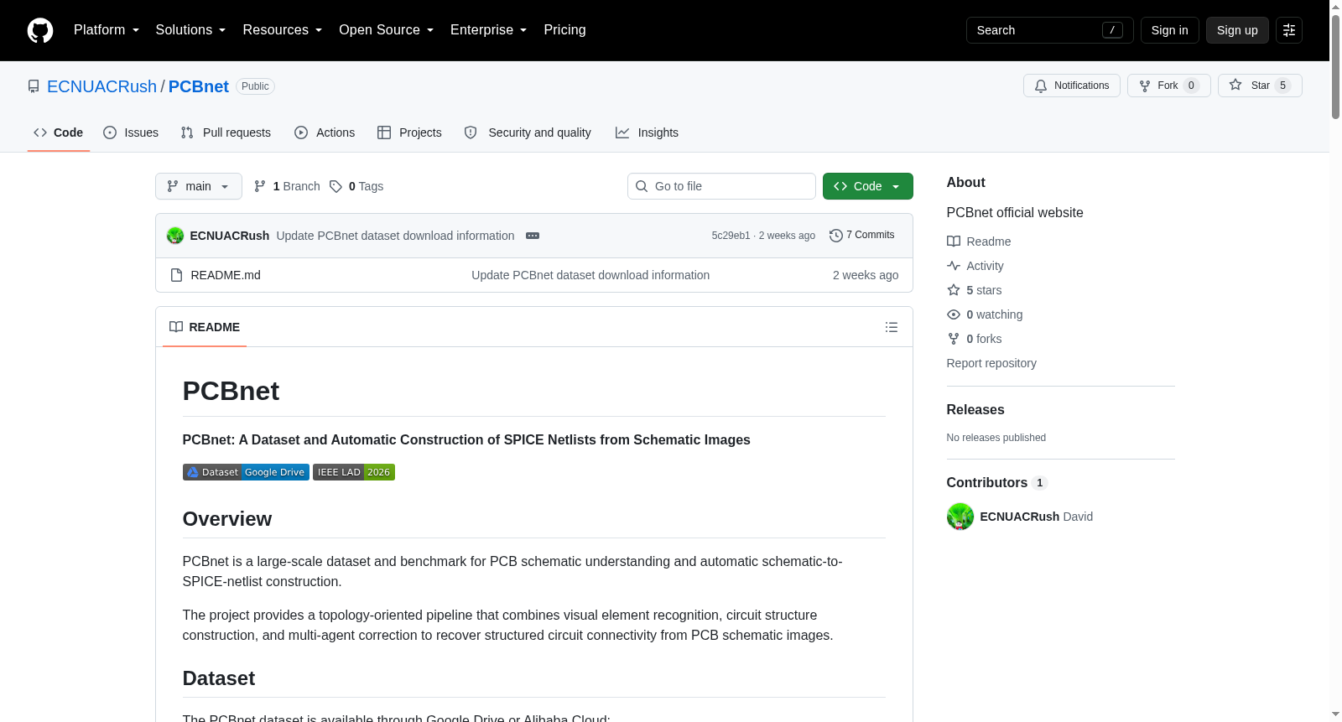1342x722 pixels.
Task: View the Insights tab
Action: point(647,132)
